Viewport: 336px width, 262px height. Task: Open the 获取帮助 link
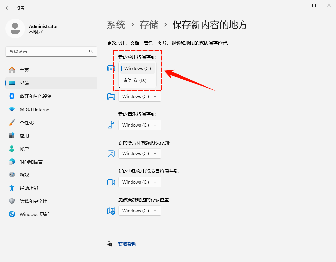tap(127, 244)
